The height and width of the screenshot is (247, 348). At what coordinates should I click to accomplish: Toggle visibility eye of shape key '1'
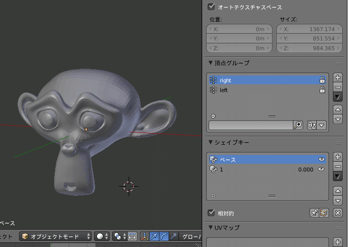(x=321, y=169)
